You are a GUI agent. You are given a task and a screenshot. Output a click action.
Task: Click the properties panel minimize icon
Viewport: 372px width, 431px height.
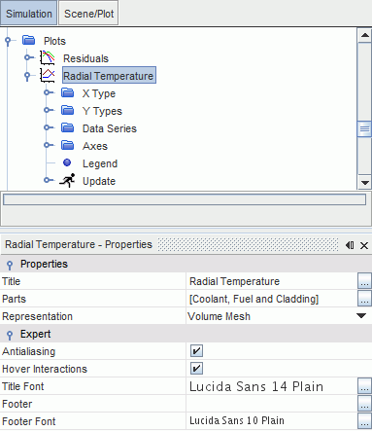click(350, 245)
